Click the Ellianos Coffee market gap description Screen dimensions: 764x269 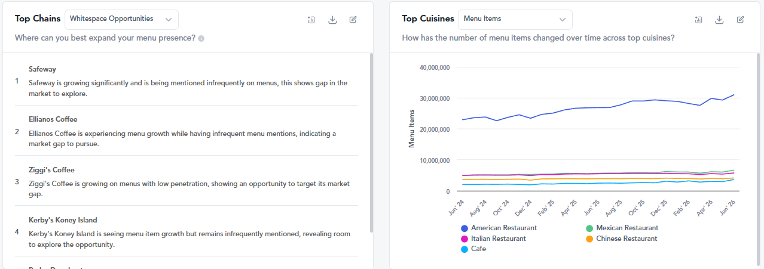click(x=182, y=138)
